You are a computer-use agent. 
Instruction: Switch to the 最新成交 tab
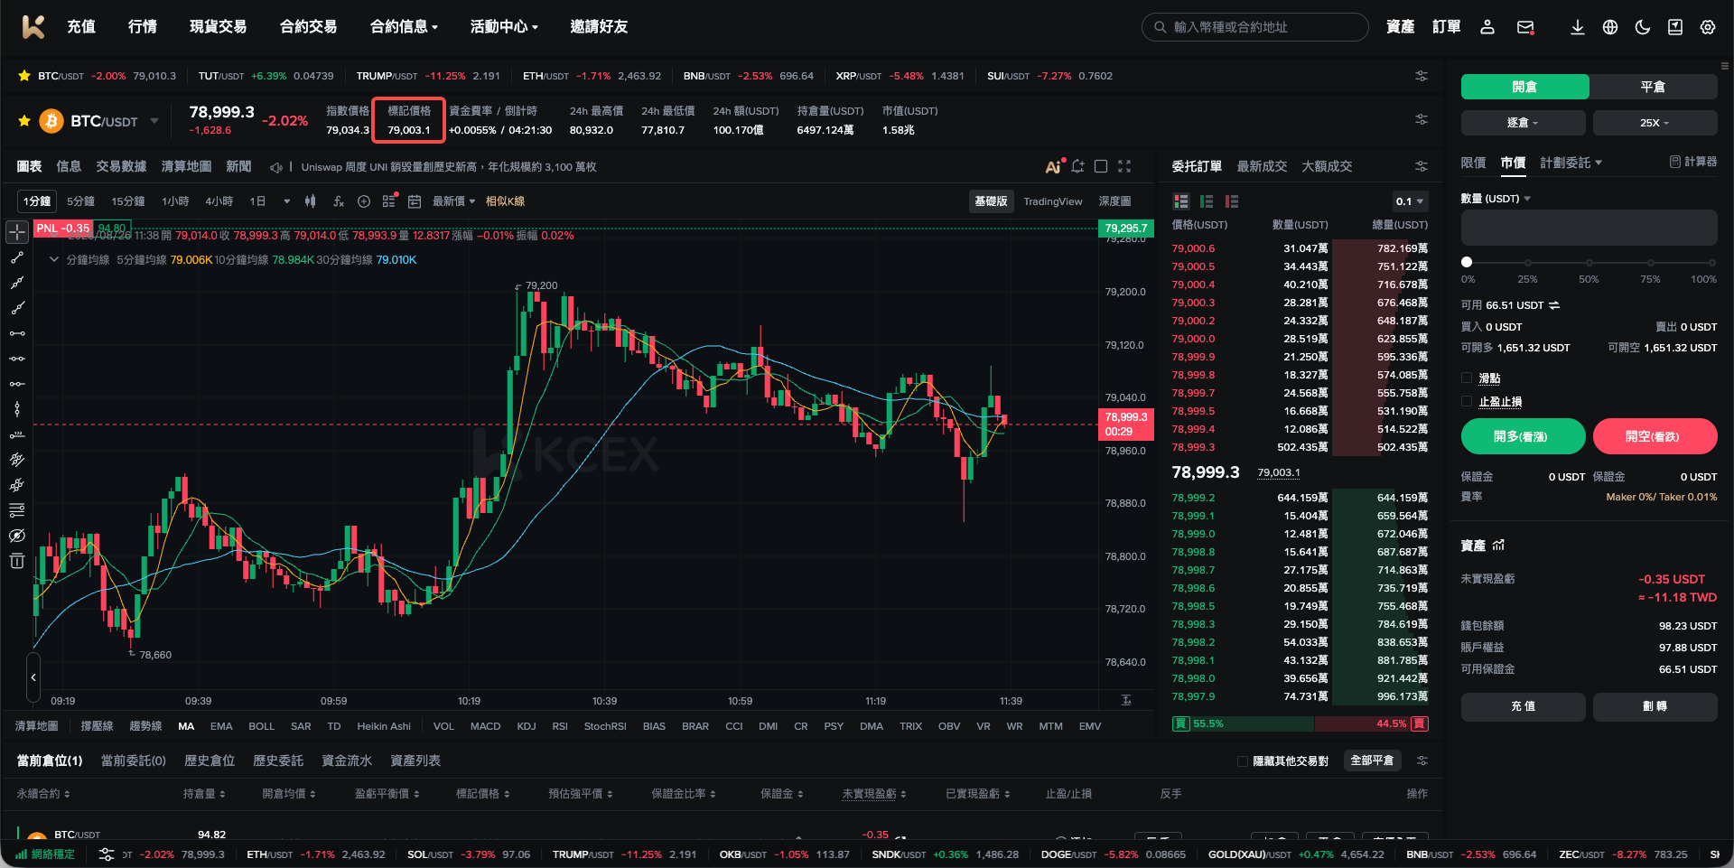(1262, 166)
